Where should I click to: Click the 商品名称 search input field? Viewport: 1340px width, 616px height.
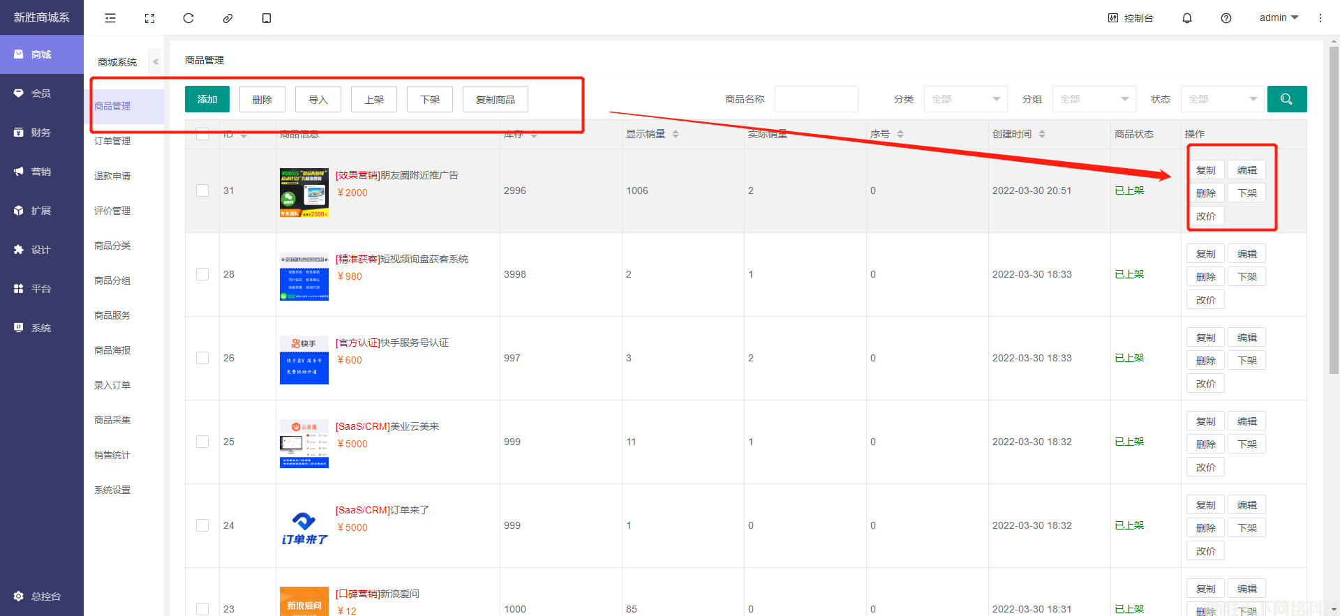pos(816,99)
